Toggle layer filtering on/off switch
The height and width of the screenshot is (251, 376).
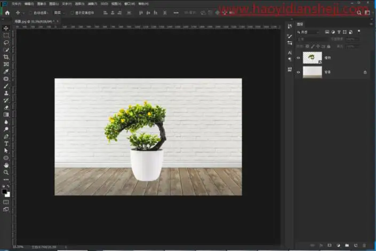click(359, 31)
